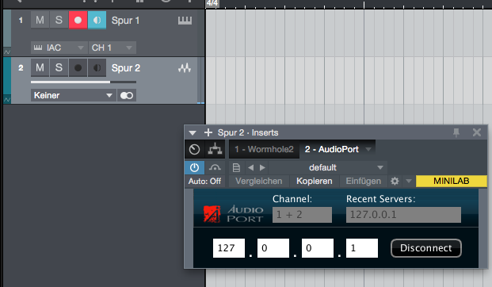Click Kopieren button
The height and width of the screenshot is (287, 492).
pyautogui.click(x=314, y=182)
